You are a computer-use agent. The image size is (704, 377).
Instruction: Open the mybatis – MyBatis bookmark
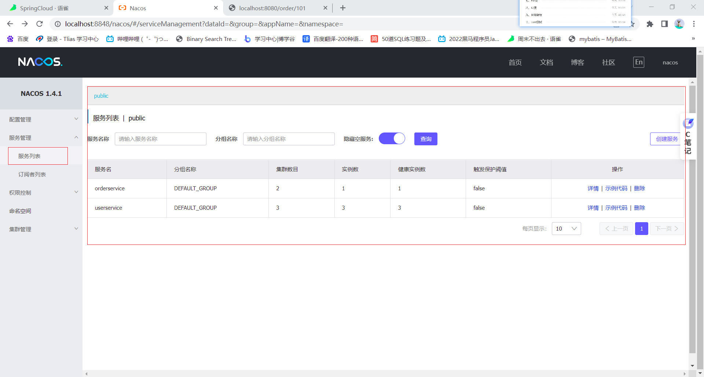coord(600,39)
